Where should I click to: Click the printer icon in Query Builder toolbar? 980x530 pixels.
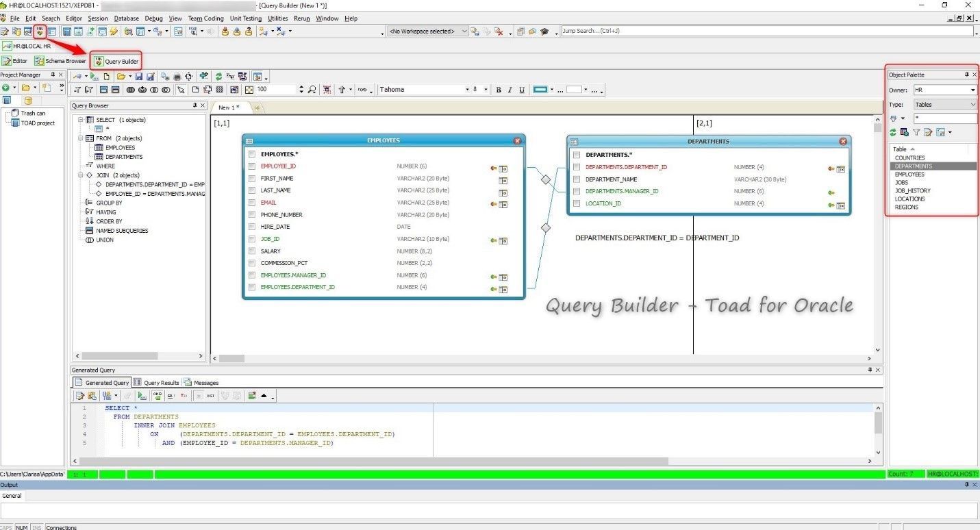pos(177,77)
